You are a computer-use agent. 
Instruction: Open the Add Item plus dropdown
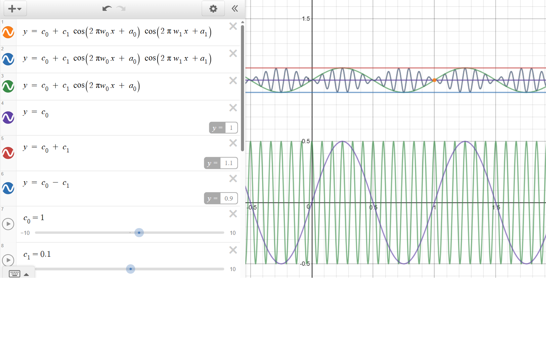[x=15, y=9]
